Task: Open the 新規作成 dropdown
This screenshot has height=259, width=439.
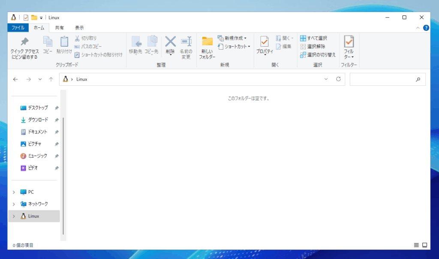Action: click(x=232, y=38)
